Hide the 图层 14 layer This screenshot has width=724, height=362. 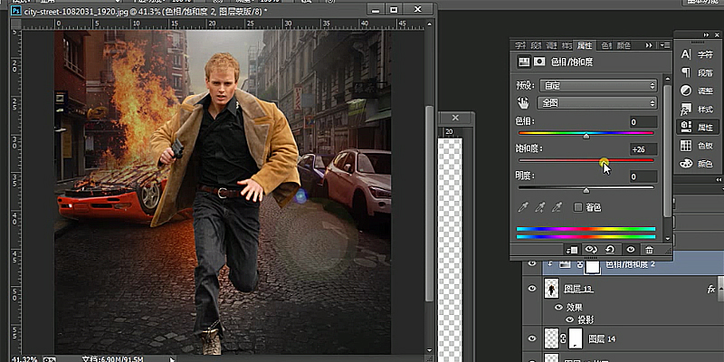[532, 338]
